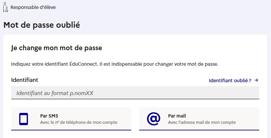Click the Je change mon mot de passe heading
The width and height of the screenshot is (271, 138).
56,48
